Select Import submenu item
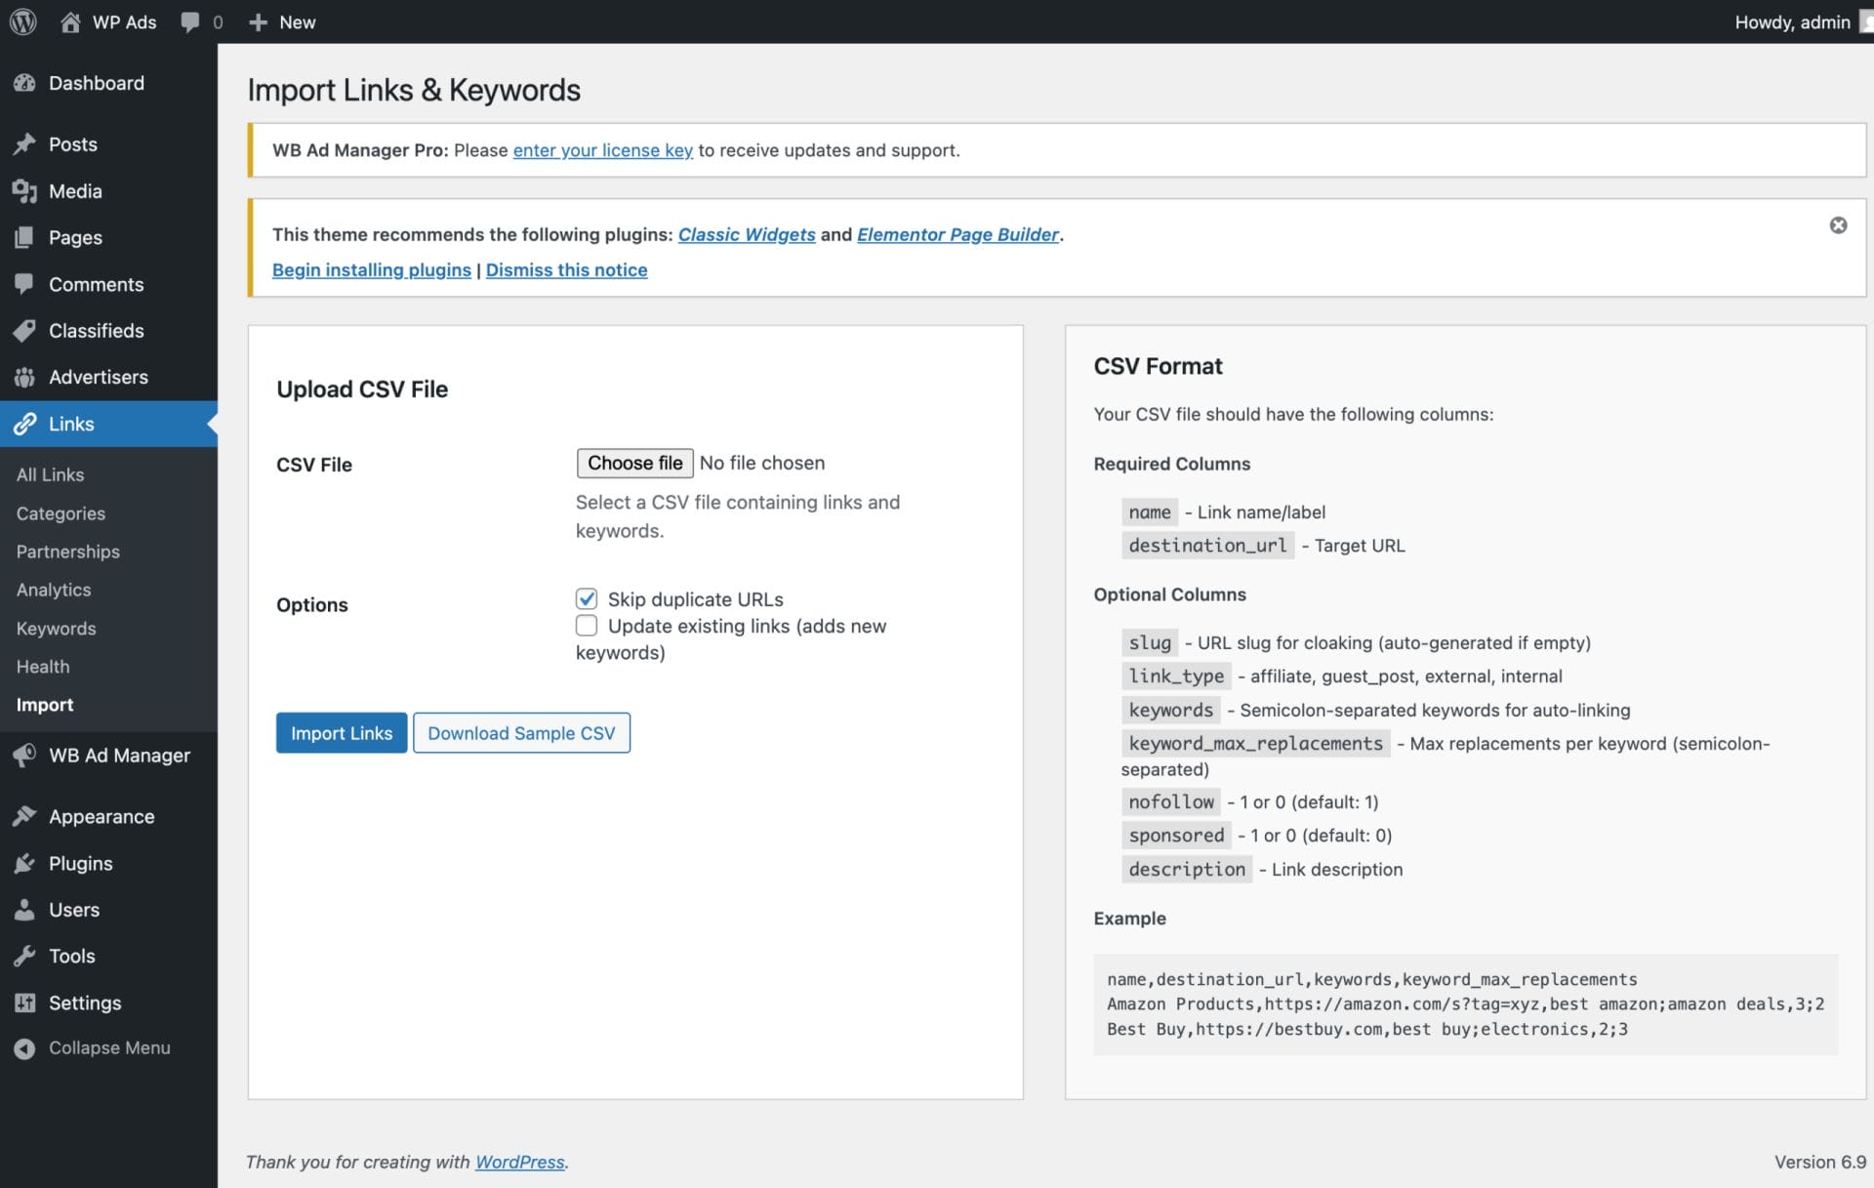Screen dimensions: 1874x1188 pos(45,705)
